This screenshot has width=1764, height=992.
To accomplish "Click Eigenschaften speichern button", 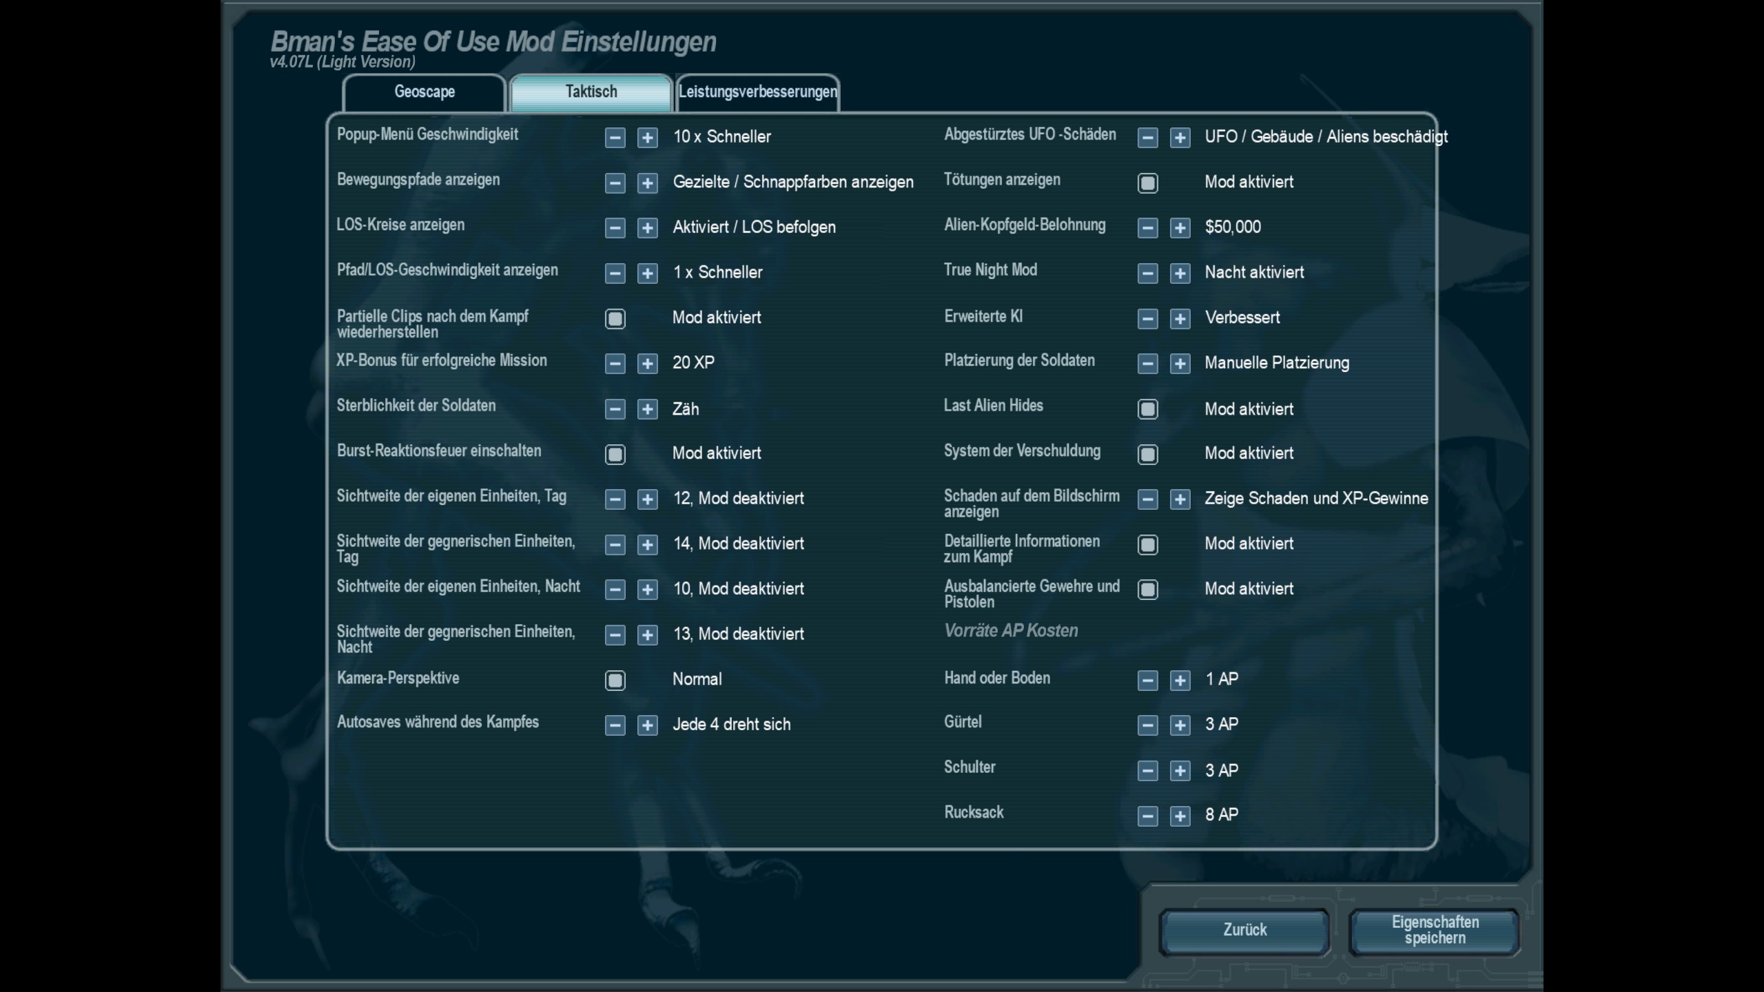I will 1434,931.
